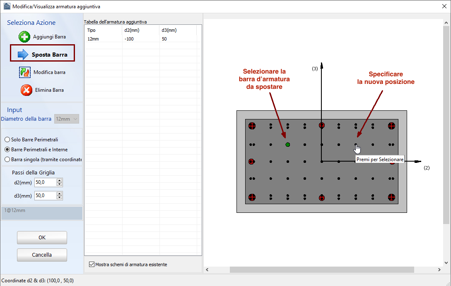Viewport: 451px width, 286px height.
Task: Increase the d2(mm) grid step value
Action: (x=60, y=181)
